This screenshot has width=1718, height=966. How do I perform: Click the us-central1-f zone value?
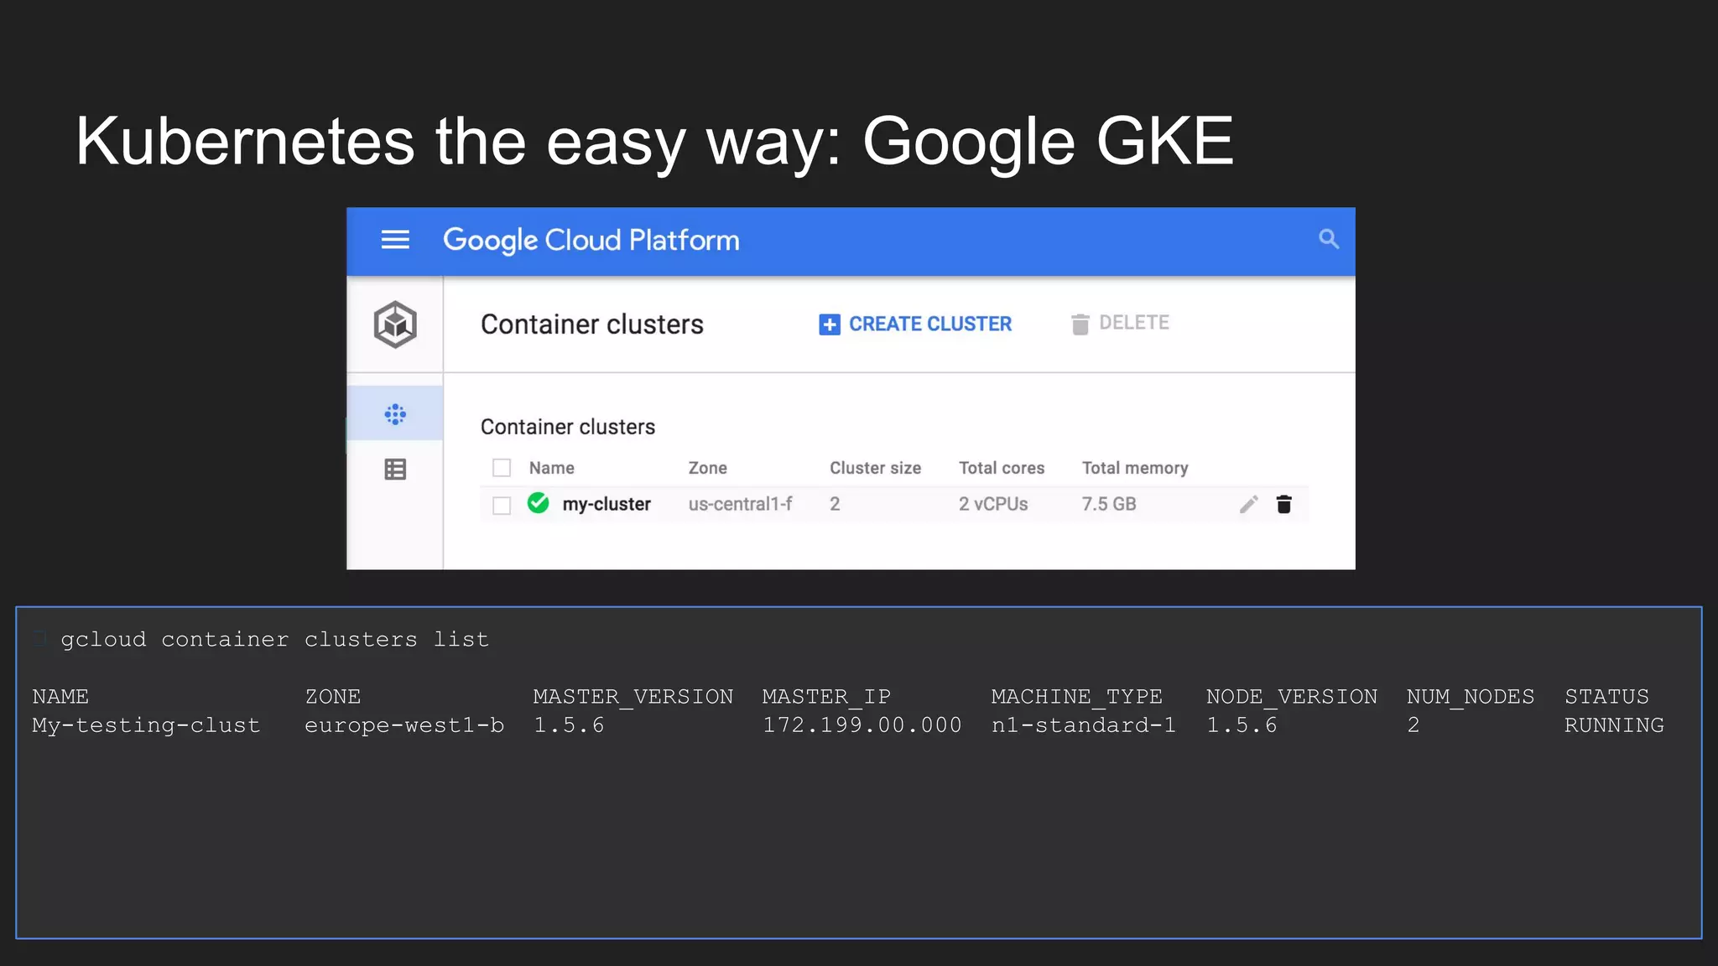740,504
